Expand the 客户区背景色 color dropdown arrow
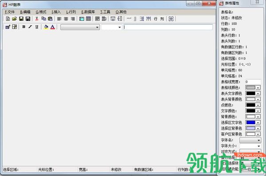This screenshot has width=266, height=176. point(258,134)
